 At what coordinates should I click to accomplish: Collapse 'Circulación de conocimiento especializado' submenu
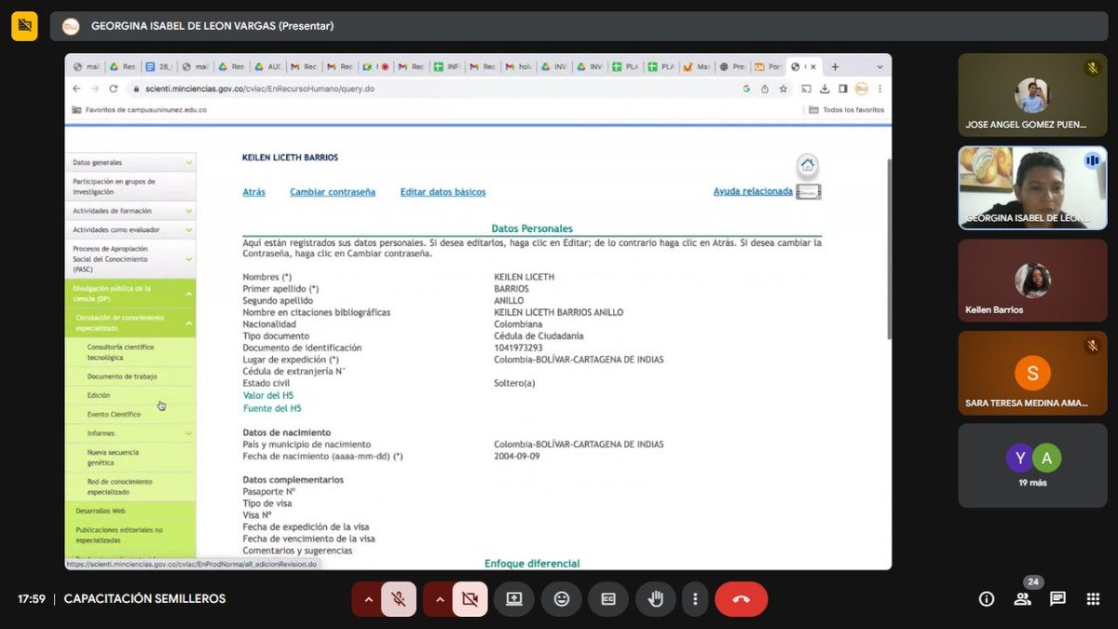point(130,323)
